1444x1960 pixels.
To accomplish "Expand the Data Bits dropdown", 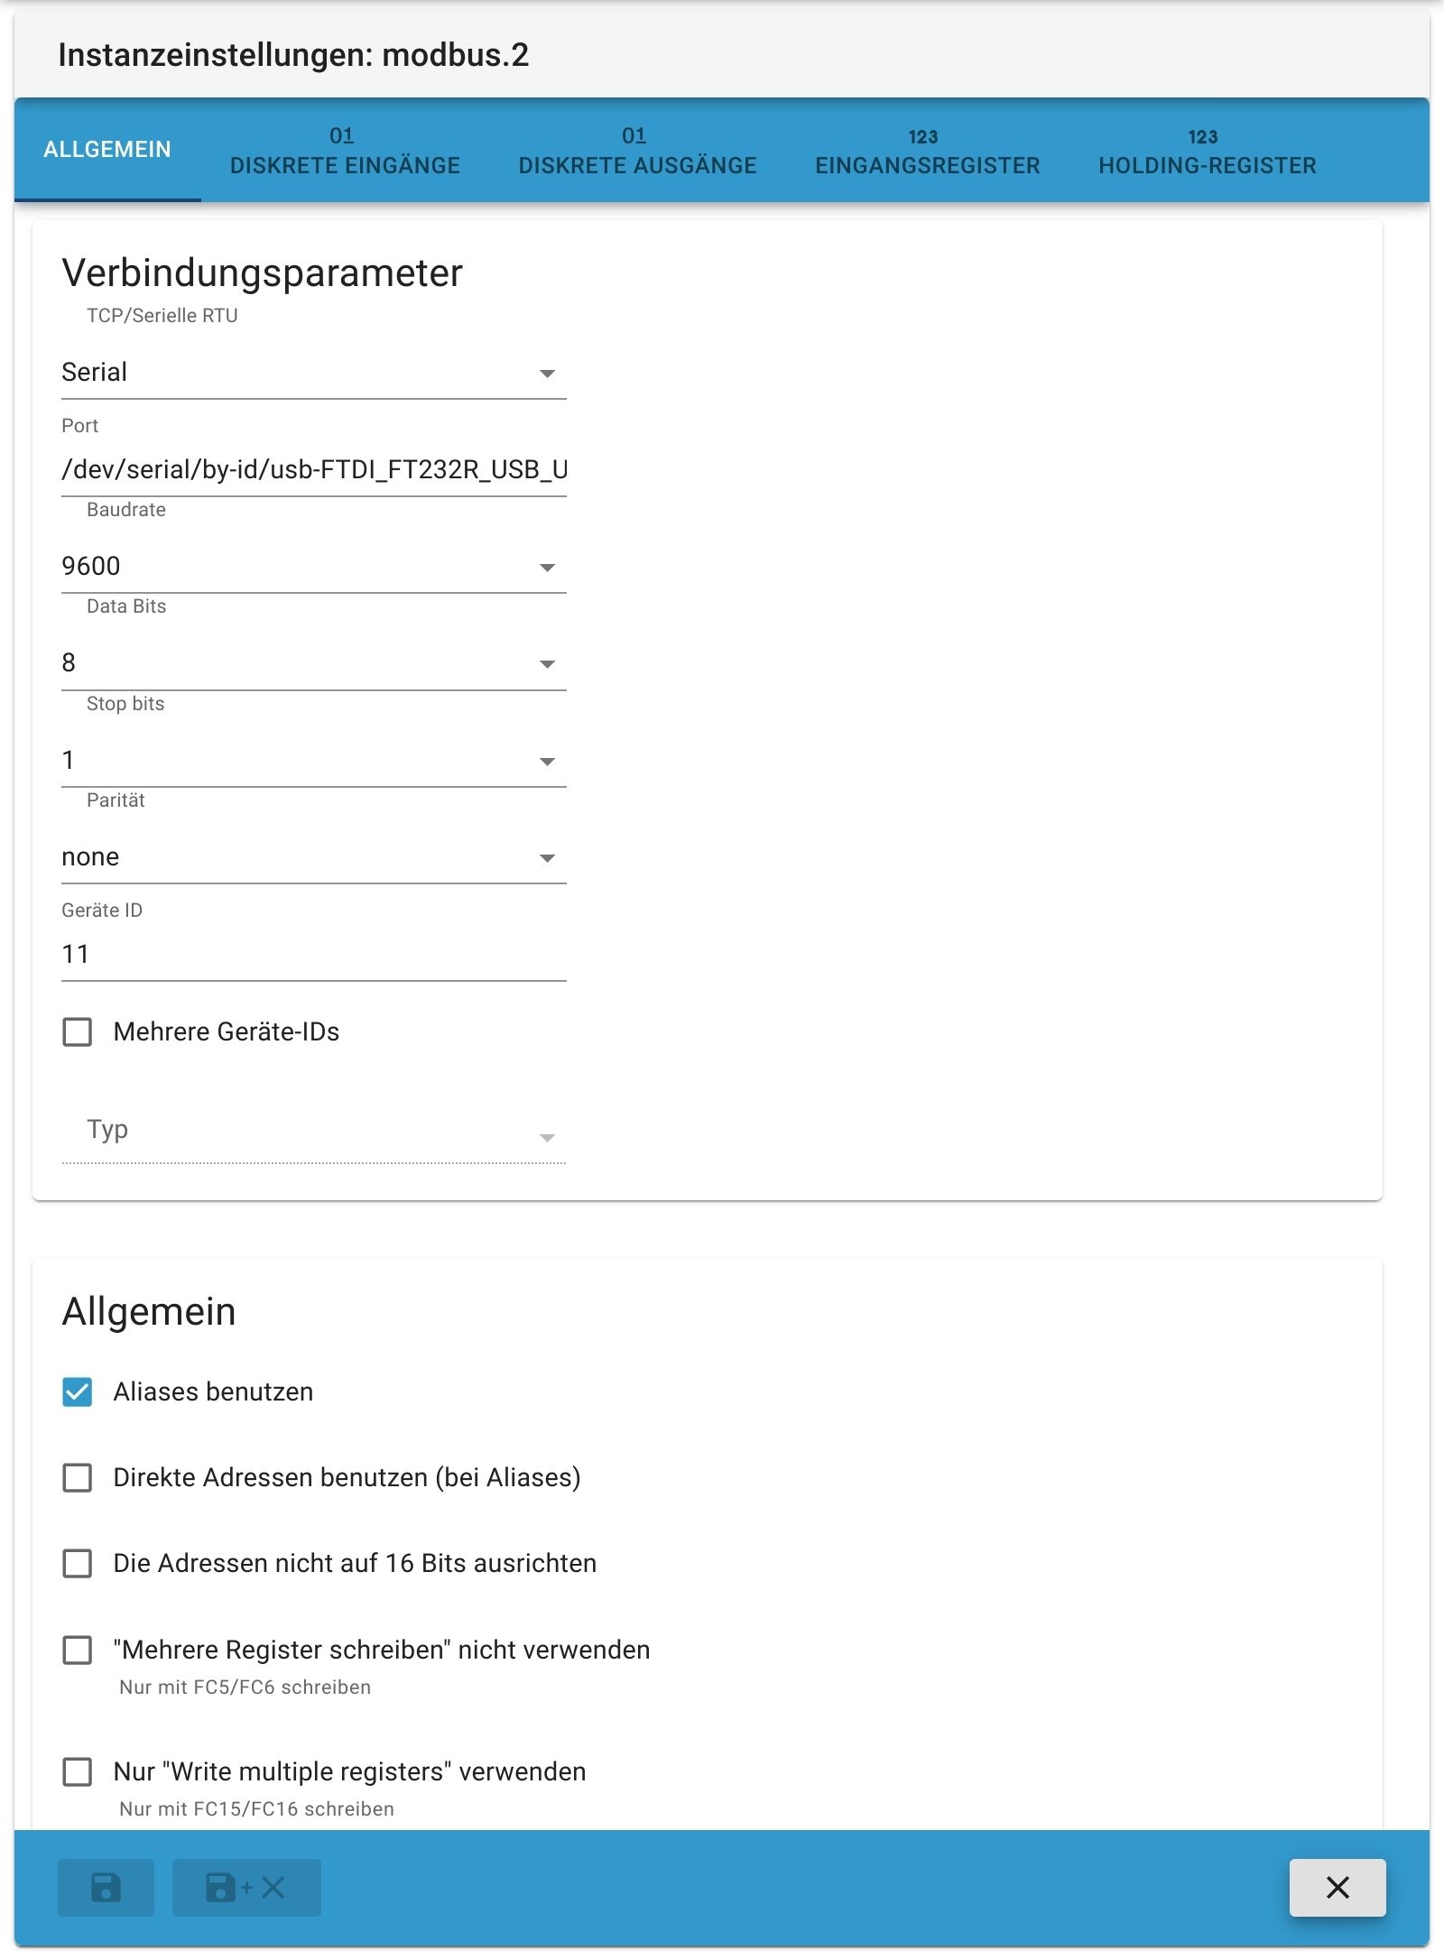I will point(313,663).
